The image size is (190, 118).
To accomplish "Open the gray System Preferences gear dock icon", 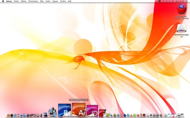I will [x=154, y=115].
